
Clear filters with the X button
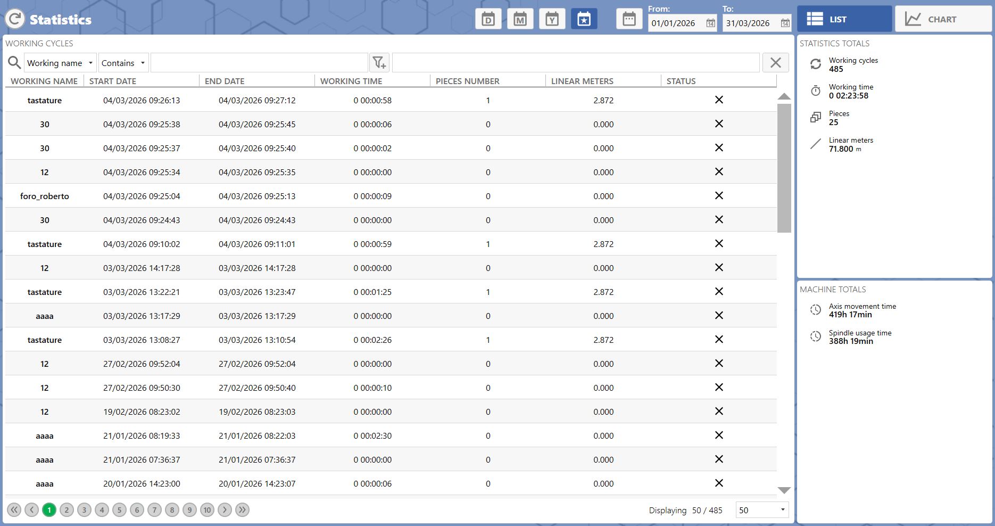click(x=775, y=63)
